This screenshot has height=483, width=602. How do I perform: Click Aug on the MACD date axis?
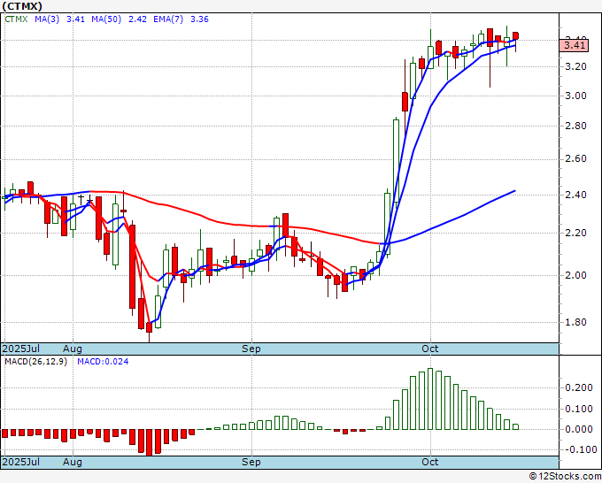click(x=73, y=462)
